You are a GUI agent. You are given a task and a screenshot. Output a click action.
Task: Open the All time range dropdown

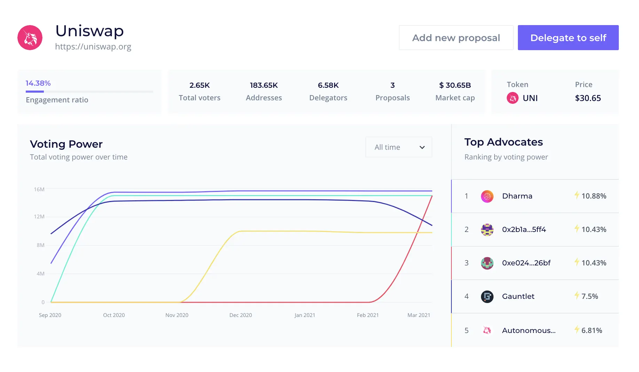click(399, 147)
